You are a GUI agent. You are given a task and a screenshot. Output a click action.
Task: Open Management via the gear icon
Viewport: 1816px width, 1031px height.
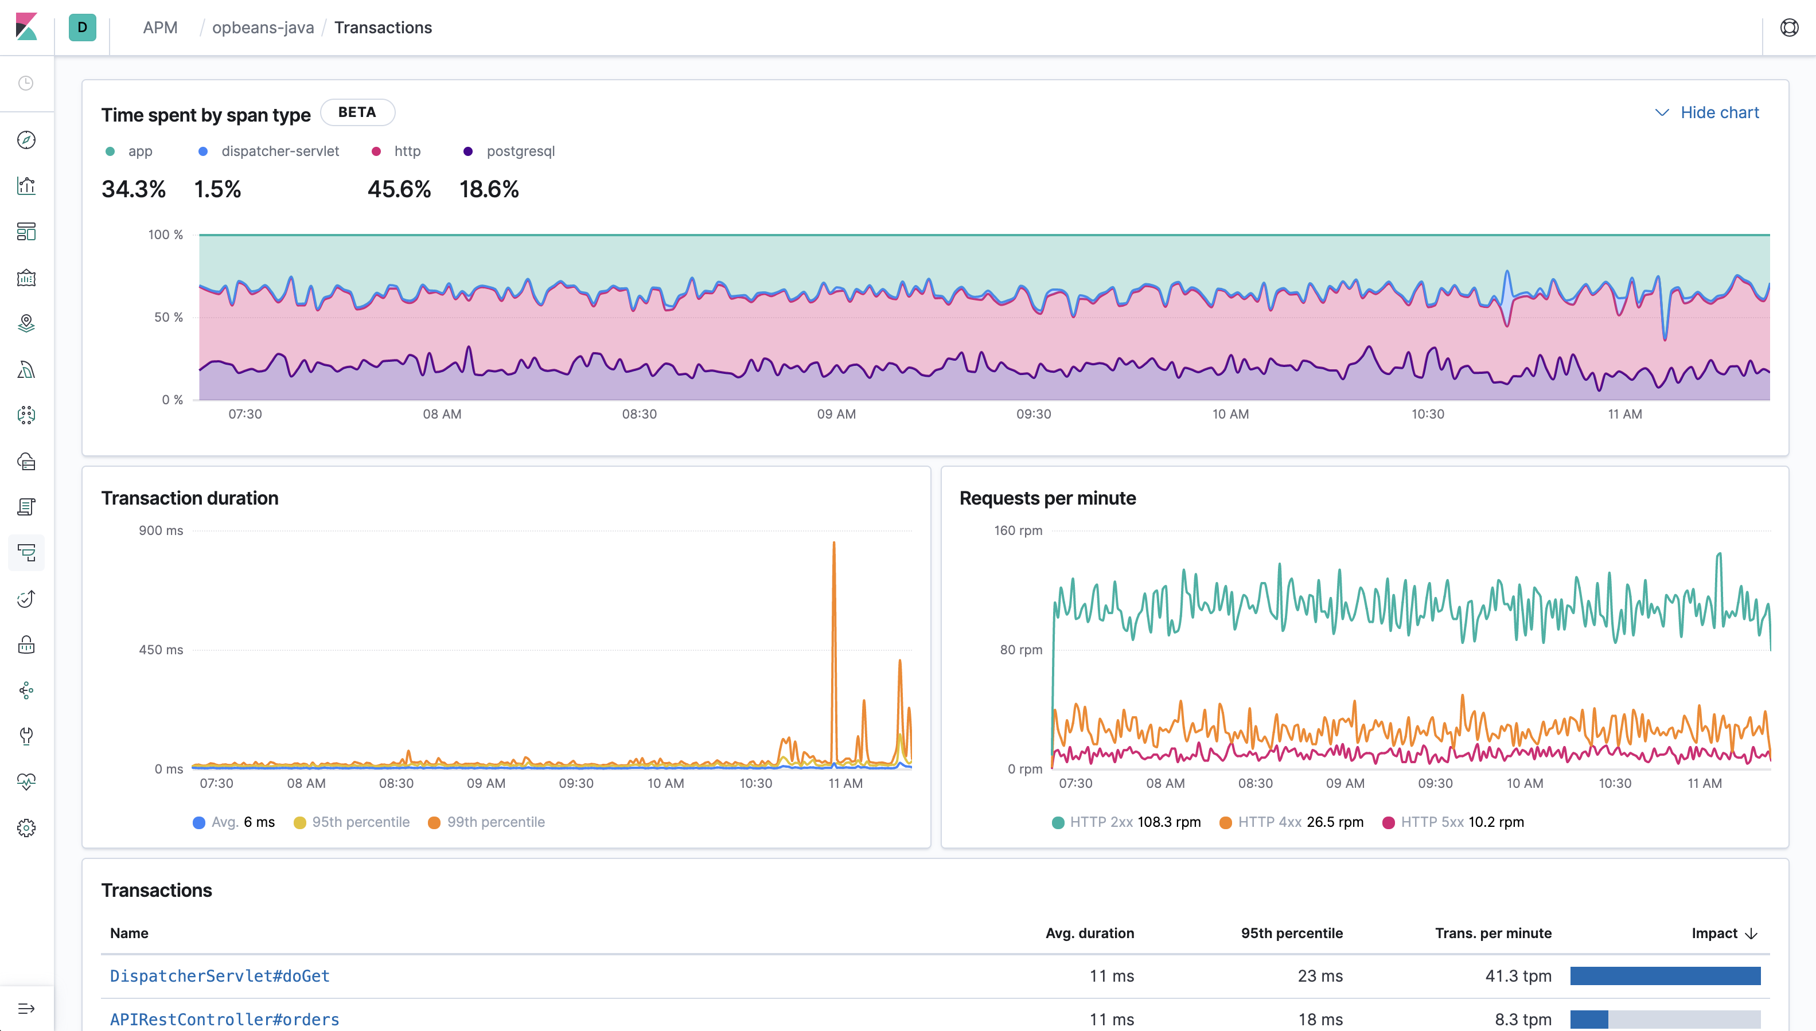pyautogui.click(x=26, y=827)
